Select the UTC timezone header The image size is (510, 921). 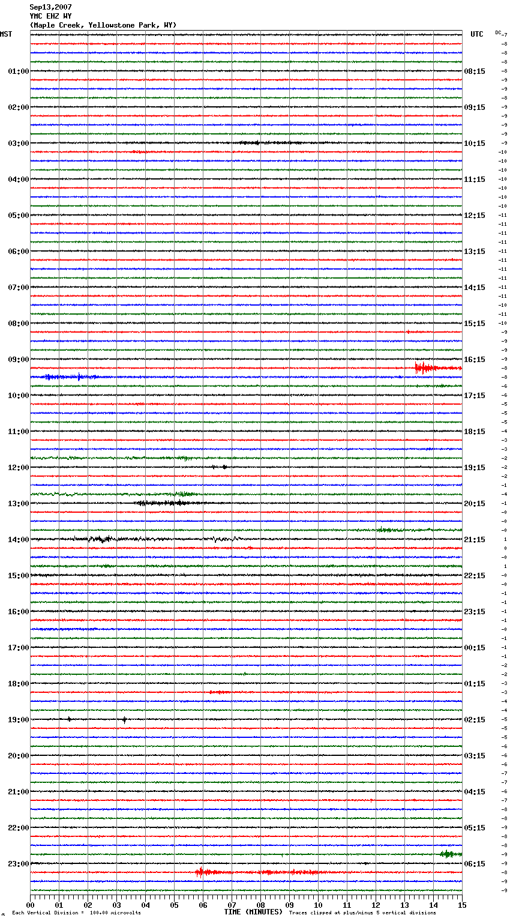pyautogui.click(x=477, y=34)
